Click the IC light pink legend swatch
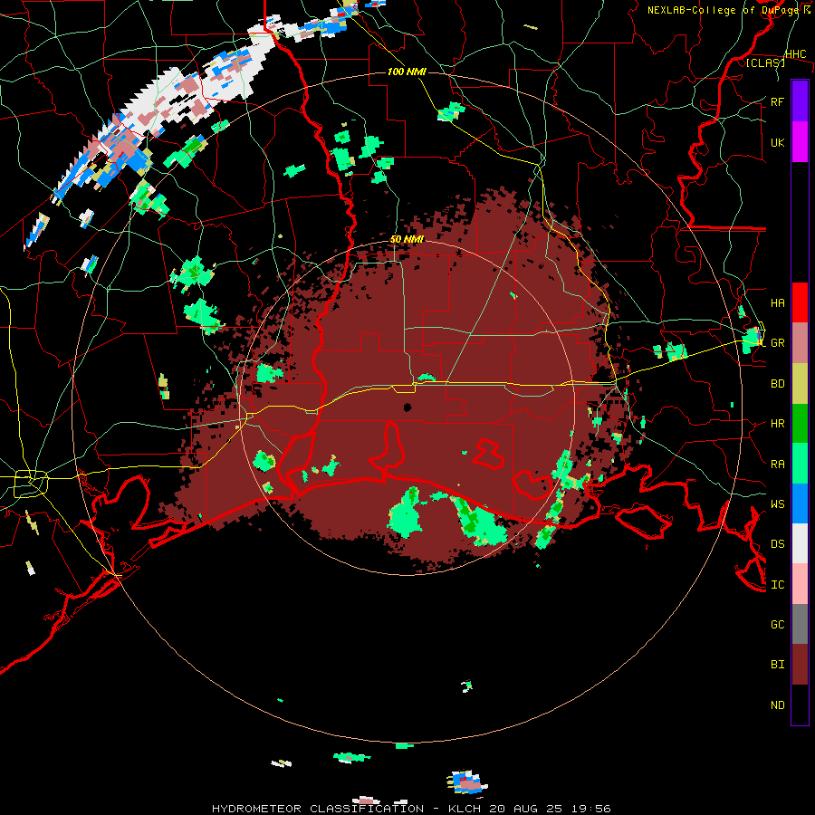 click(x=800, y=584)
